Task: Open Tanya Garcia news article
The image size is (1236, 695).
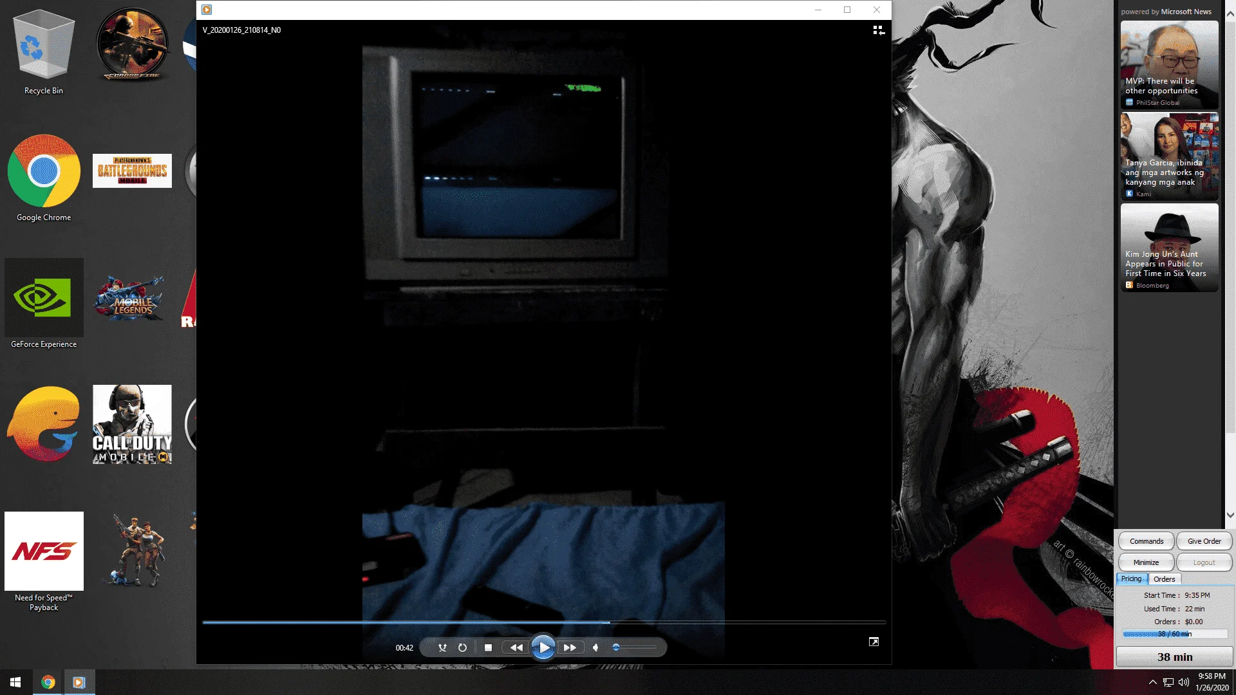Action: point(1169,156)
